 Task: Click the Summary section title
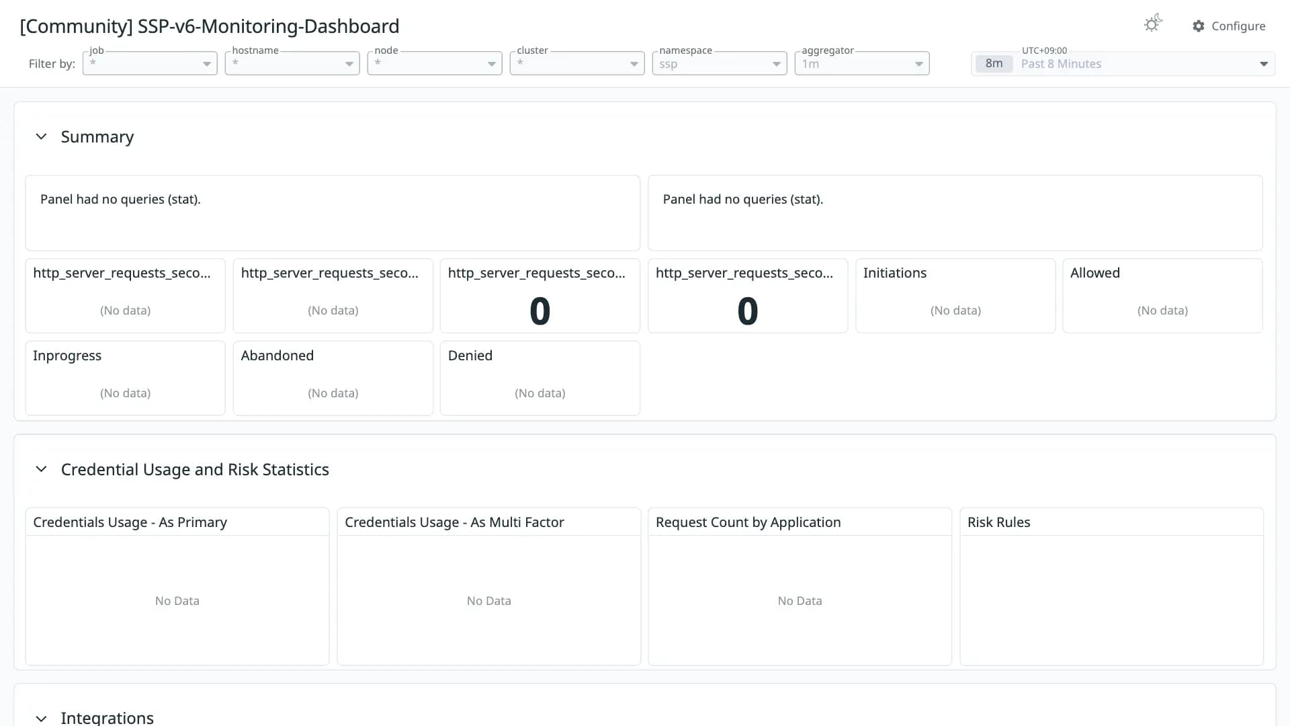(x=97, y=136)
